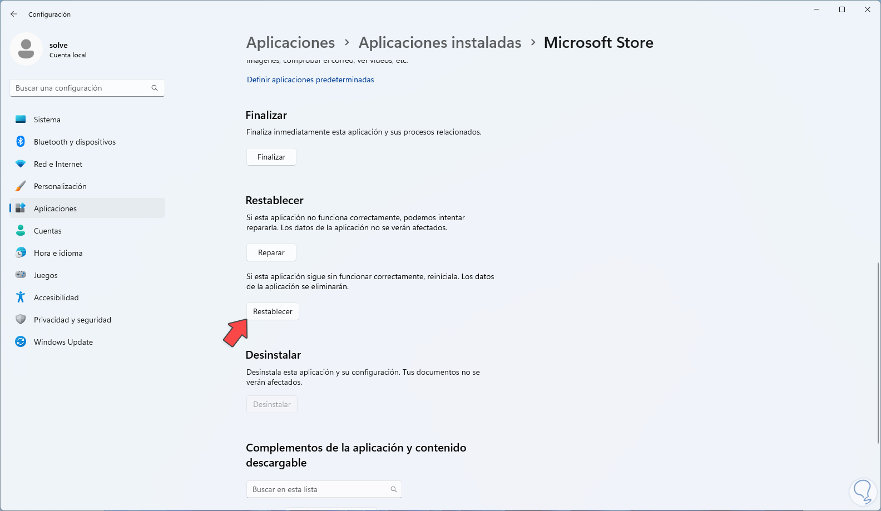Go back using the arrow icon
Image resolution: width=881 pixels, height=511 pixels.
point(14,14)
